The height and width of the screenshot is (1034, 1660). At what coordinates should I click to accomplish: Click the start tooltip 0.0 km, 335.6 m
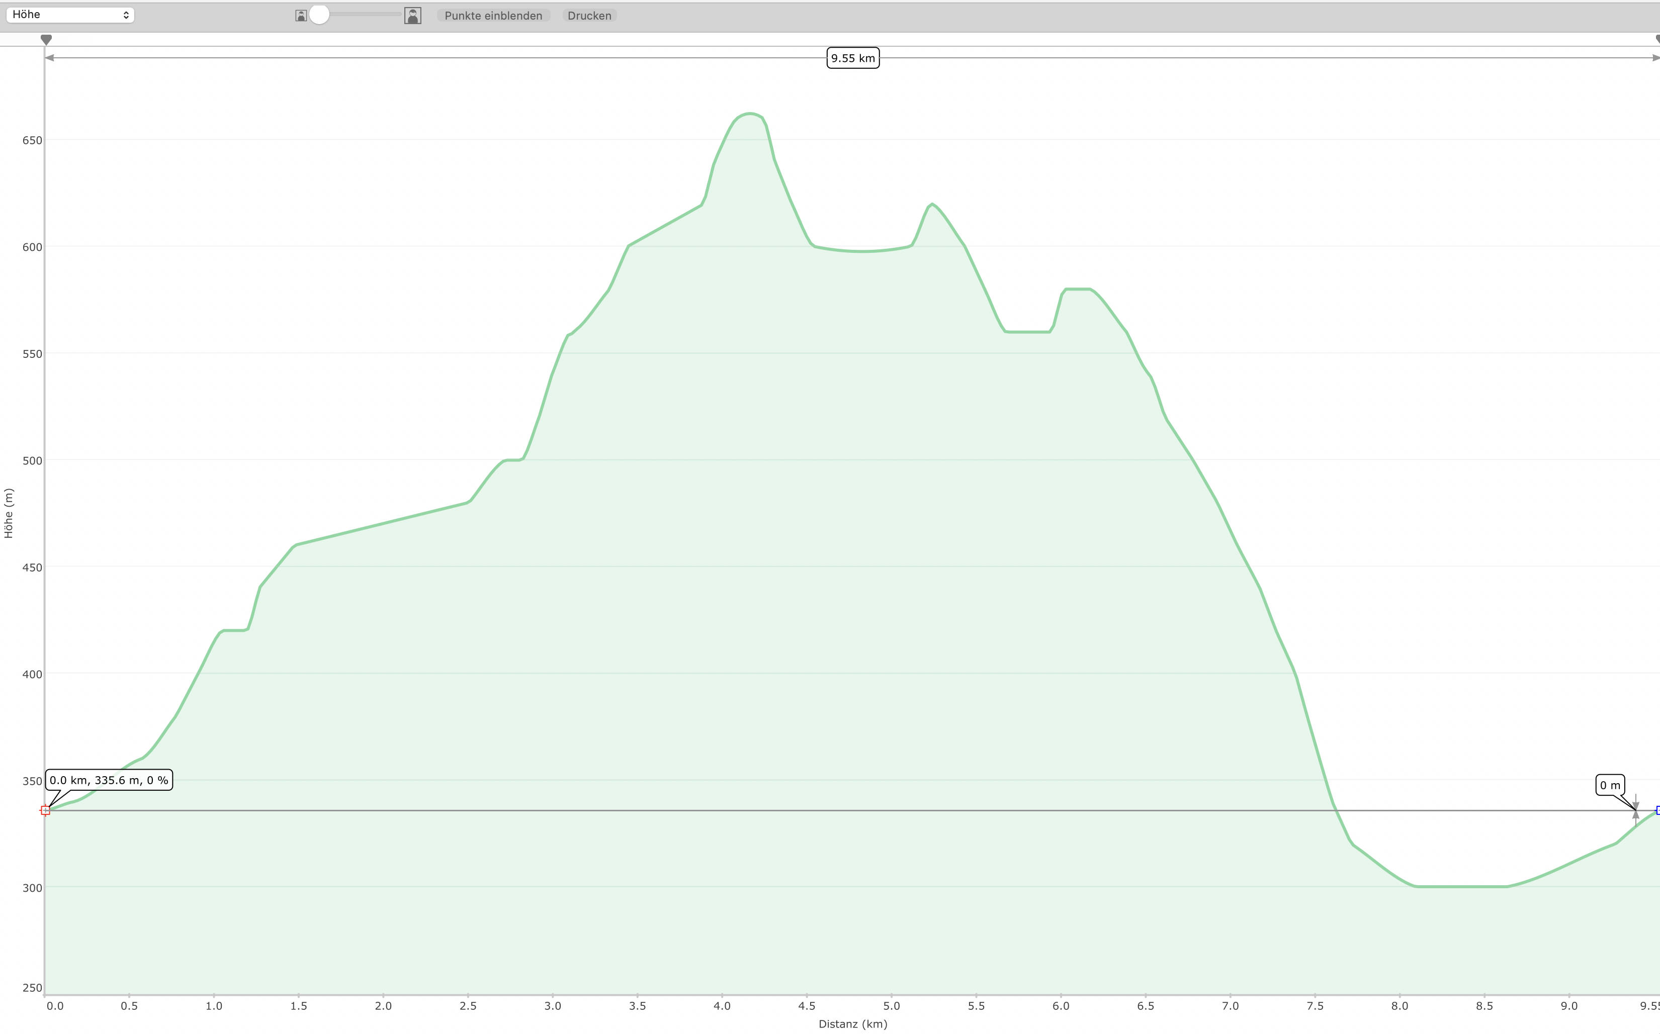109,780
